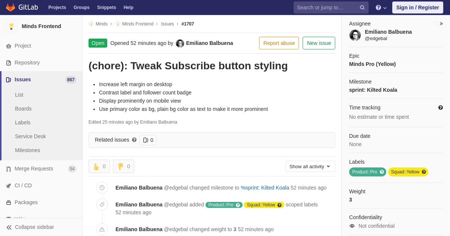Click the Issues breadcrumb link
Viewport: 450px width, 236px height.
167,24
